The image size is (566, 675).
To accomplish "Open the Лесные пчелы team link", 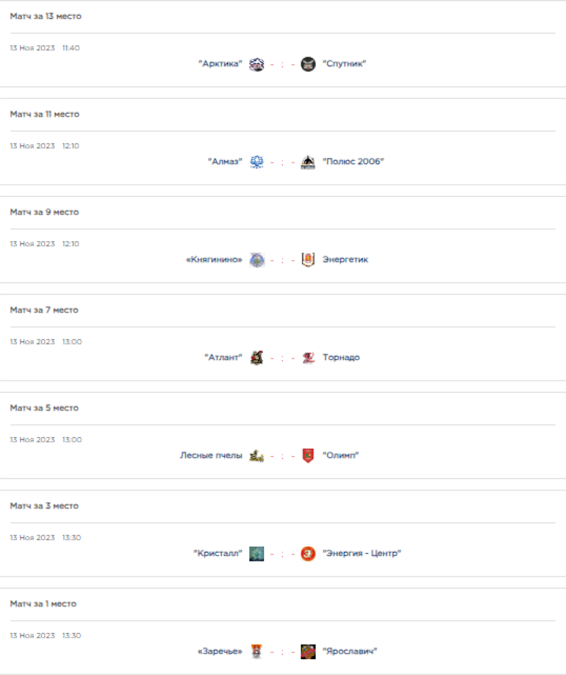I will (211, 456).
